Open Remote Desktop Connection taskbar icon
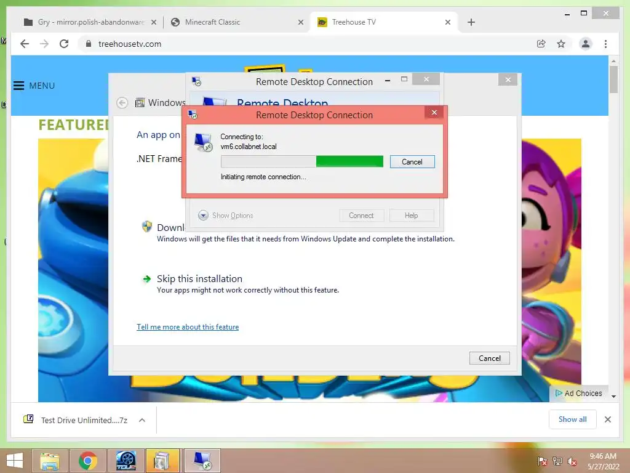This screenshot has width=630, height=473. [202, 461]
